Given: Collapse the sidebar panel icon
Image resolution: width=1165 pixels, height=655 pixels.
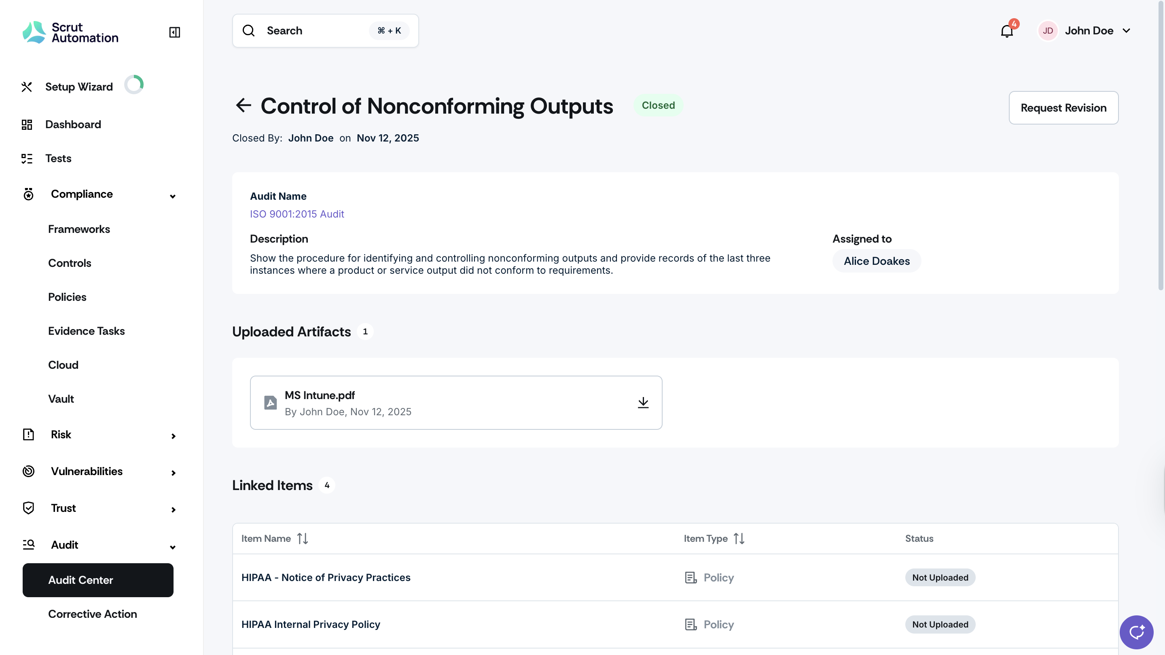Looking at the screenshot, I should coord(175,32).
